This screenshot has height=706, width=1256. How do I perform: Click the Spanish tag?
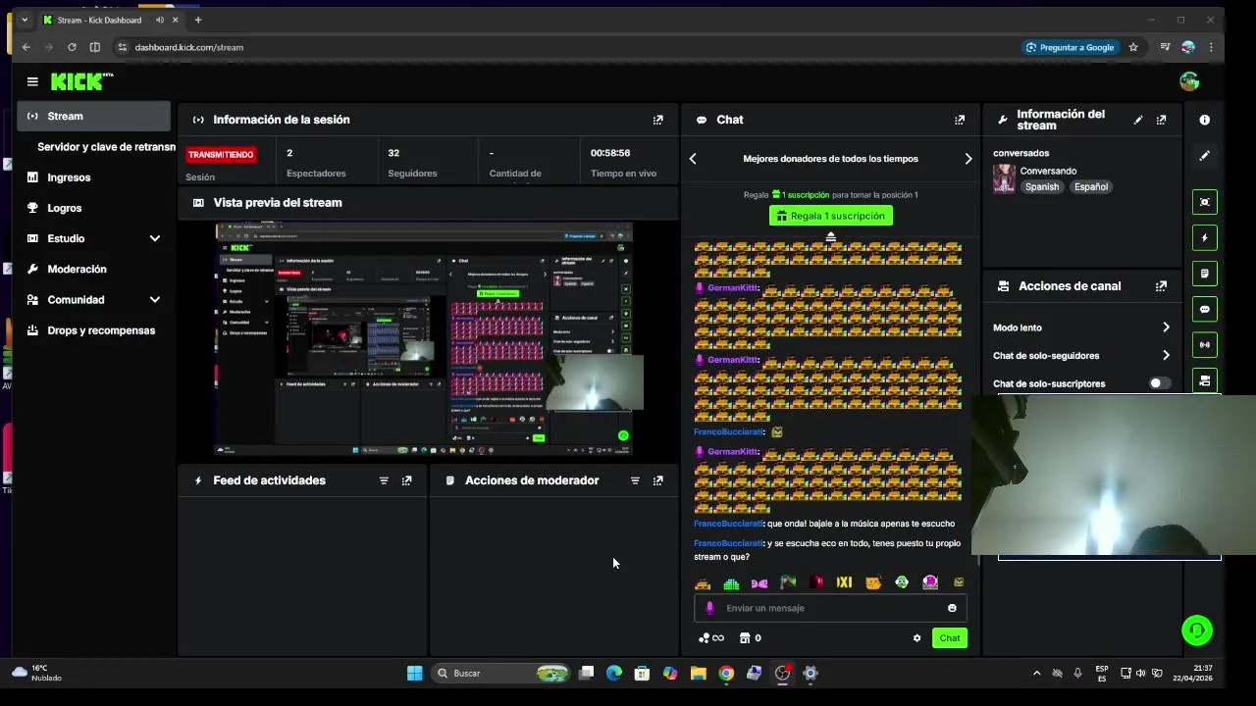point(1042,187)
